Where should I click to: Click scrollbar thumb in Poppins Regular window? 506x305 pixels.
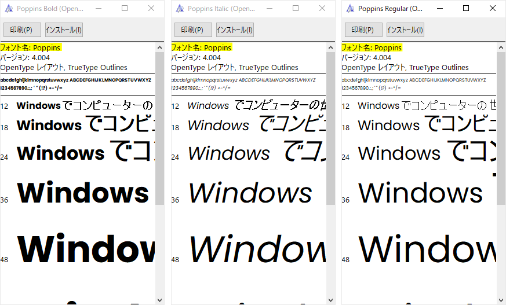(501, 128)
